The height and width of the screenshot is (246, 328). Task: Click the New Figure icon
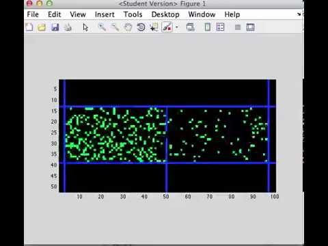pyautogui.click(x=29, y=27)
